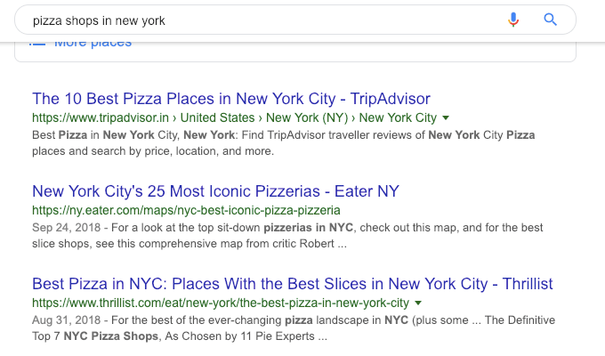Expand the dropdown arrow after TripAdvisor URL
The height and width of the screenshot is (356, 605).
pyautogui.click(x=446, y=117)
